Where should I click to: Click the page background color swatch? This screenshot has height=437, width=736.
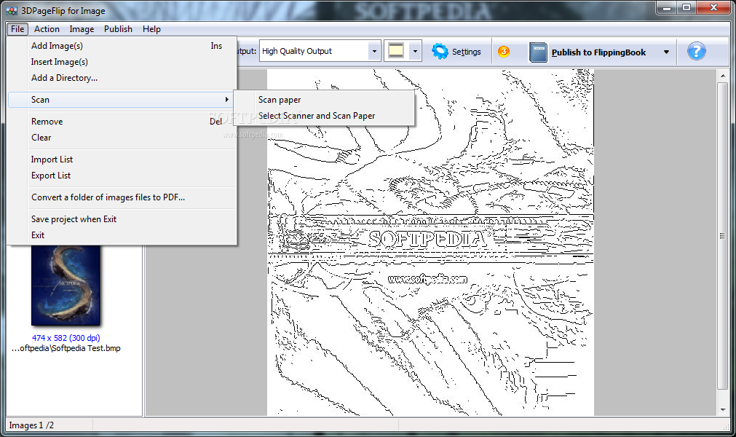tap(396, 51)
